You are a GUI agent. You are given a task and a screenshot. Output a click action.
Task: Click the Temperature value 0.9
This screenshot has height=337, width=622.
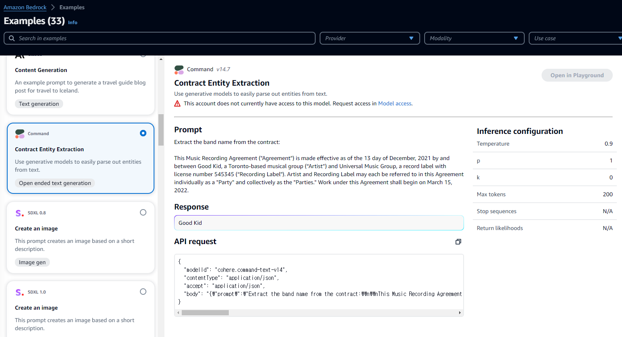tap(609, 144)
